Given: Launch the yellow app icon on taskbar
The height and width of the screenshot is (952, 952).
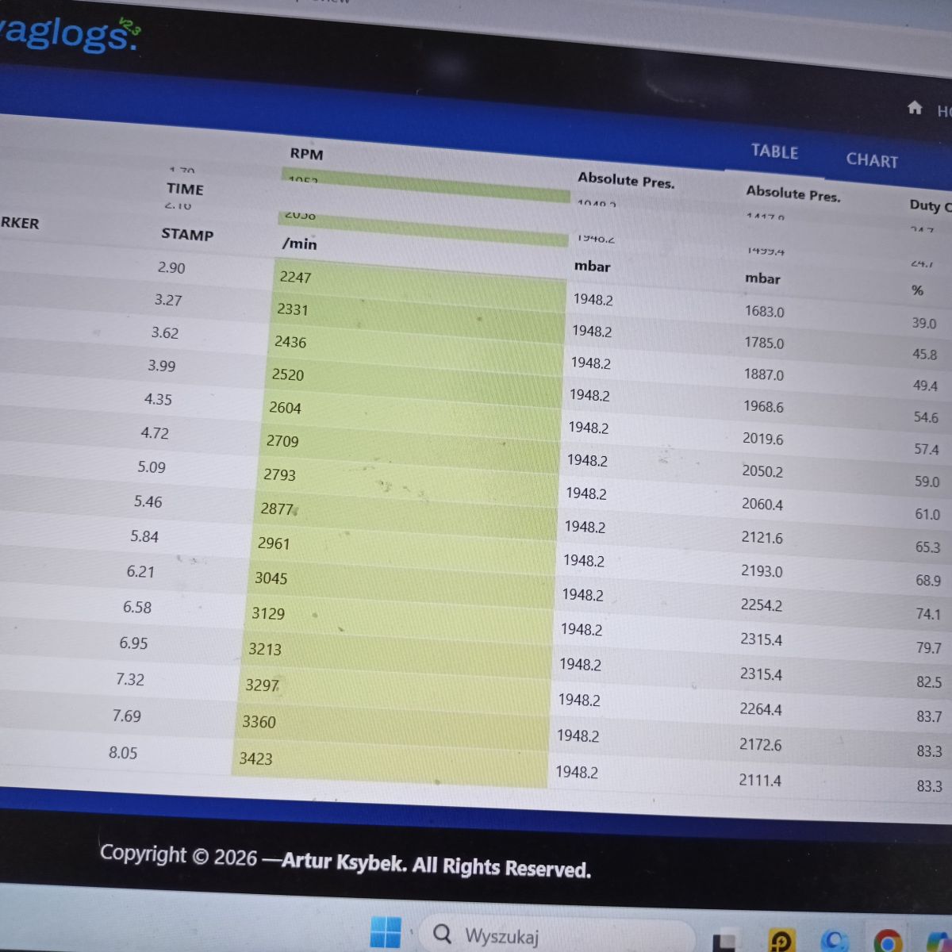Looking at the screenshot, I should pyautogui.click(x=782, y=941).
